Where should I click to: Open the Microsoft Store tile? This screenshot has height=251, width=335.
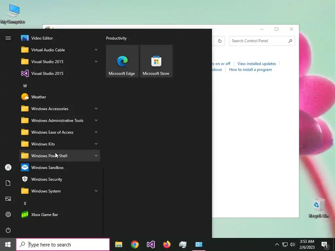[x=156, y=61]
